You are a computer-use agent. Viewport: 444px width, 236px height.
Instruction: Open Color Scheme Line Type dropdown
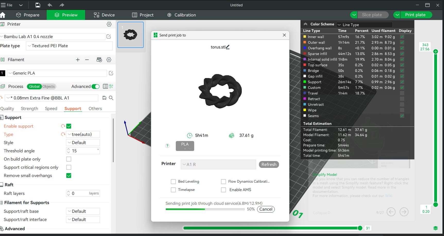coord(364,25)
